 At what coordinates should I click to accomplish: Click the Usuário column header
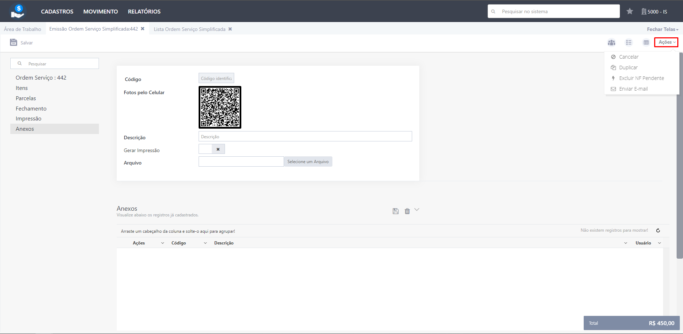coord(643,243)
